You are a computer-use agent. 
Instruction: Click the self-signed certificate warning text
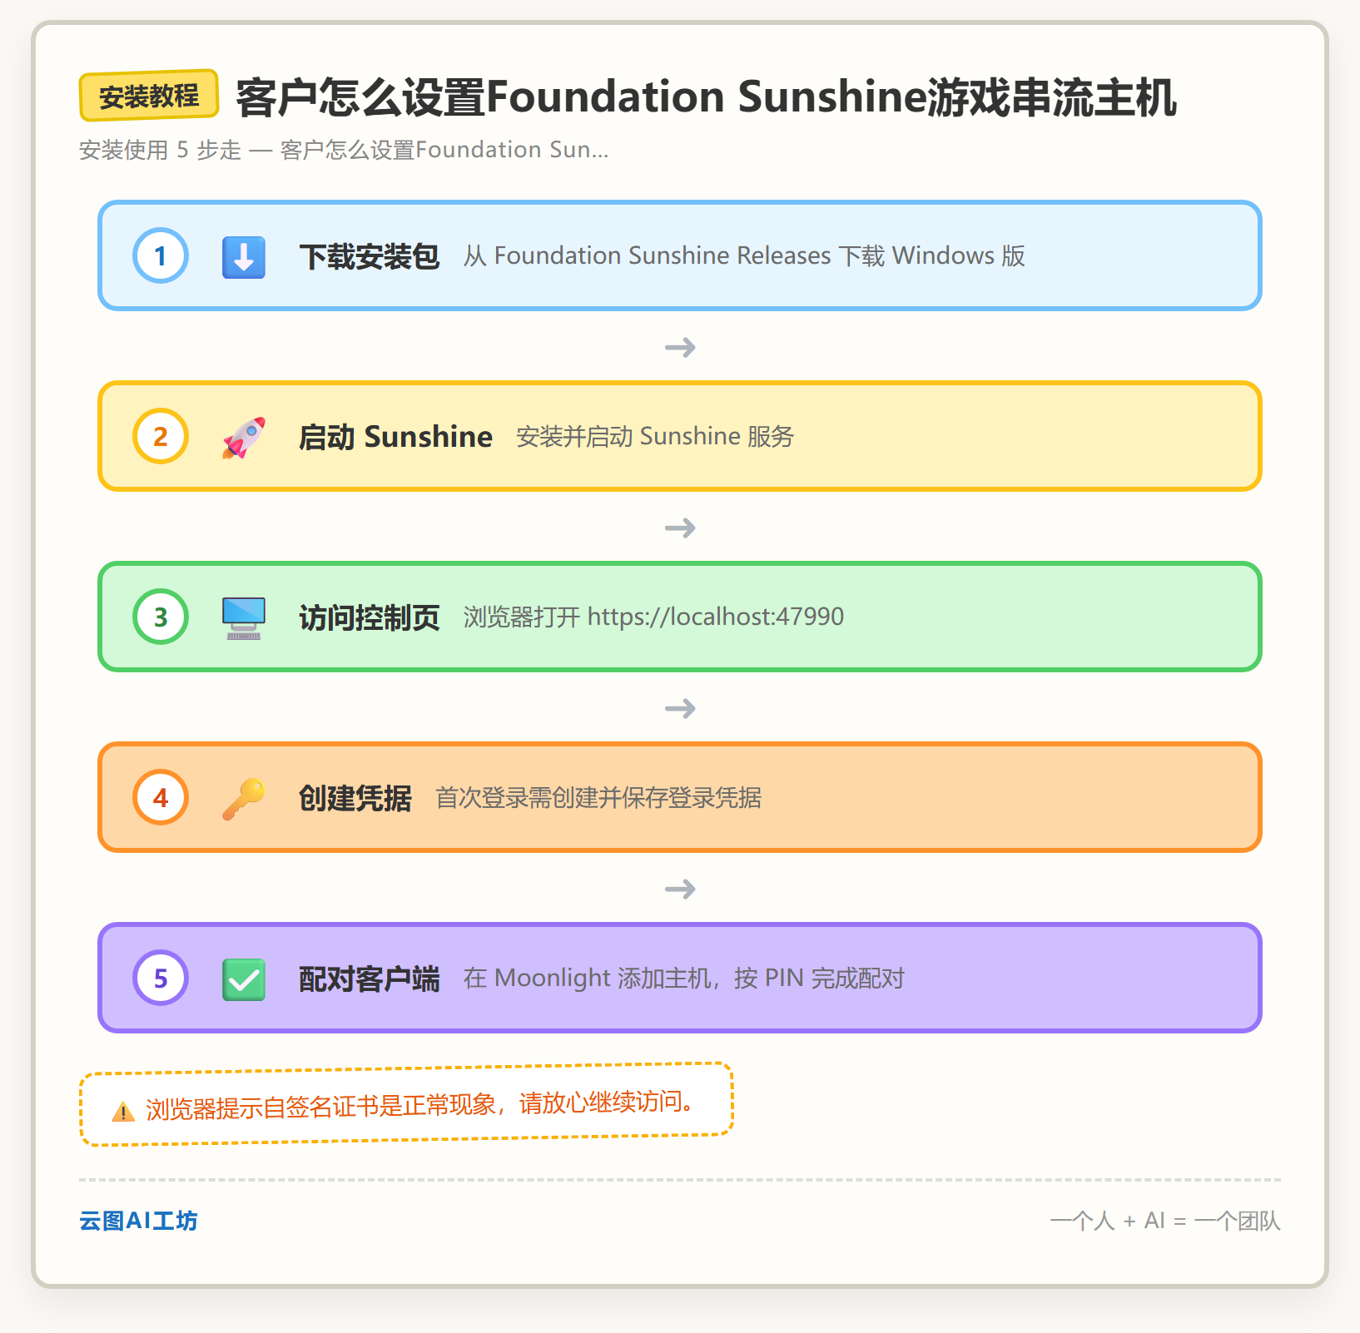click(420, 1105)
